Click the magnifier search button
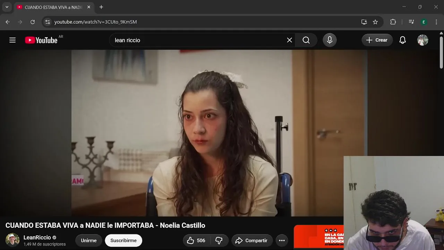 [306, 40]
